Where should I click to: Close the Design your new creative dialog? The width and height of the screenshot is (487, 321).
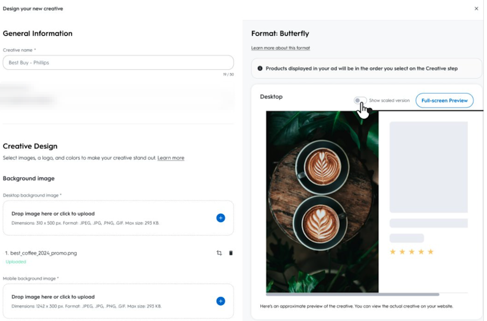point(476,9)
